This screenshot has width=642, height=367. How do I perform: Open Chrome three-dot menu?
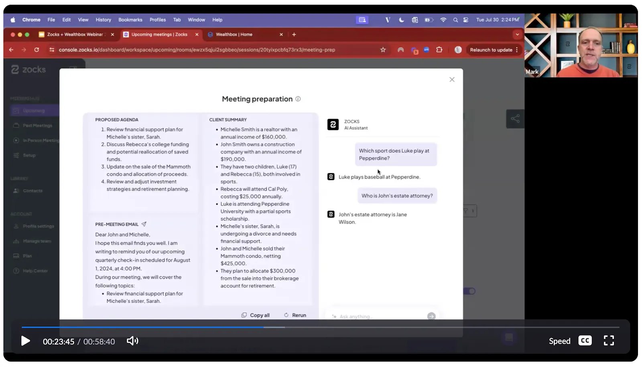[x=517, y=50]
